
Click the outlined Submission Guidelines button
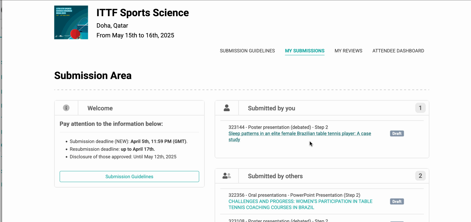pos(129,177)
